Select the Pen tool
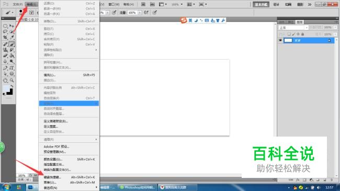Image resolution: width=340 pixels, height=191 pixels. [5, 68]
